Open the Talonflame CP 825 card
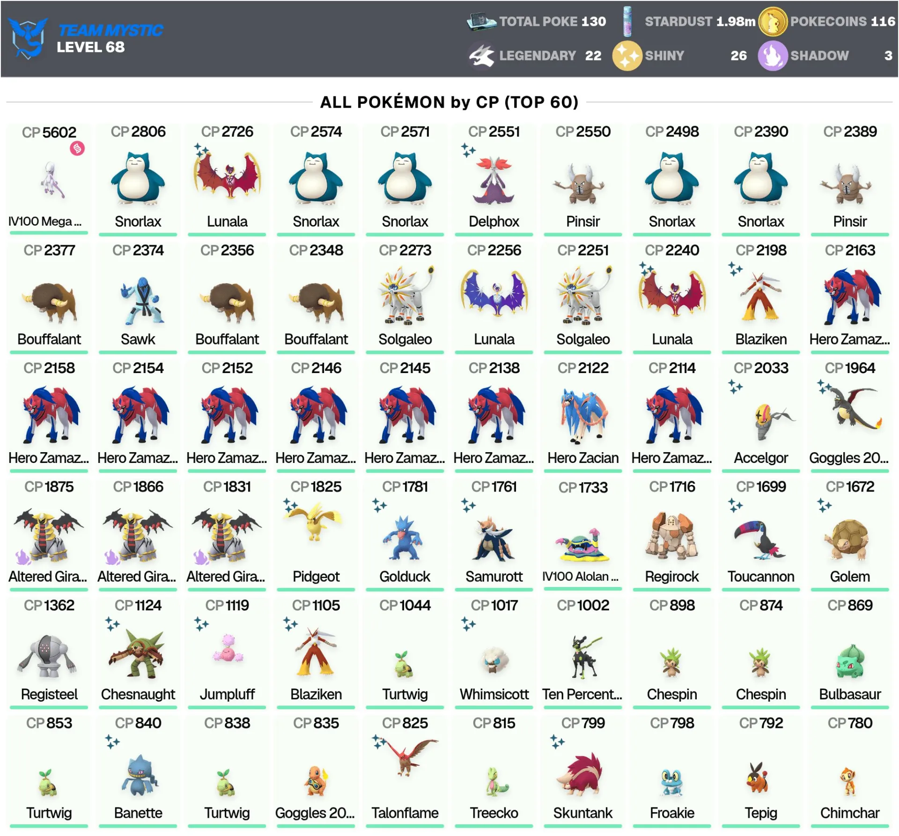899x836 pixels. click(405, 771)
